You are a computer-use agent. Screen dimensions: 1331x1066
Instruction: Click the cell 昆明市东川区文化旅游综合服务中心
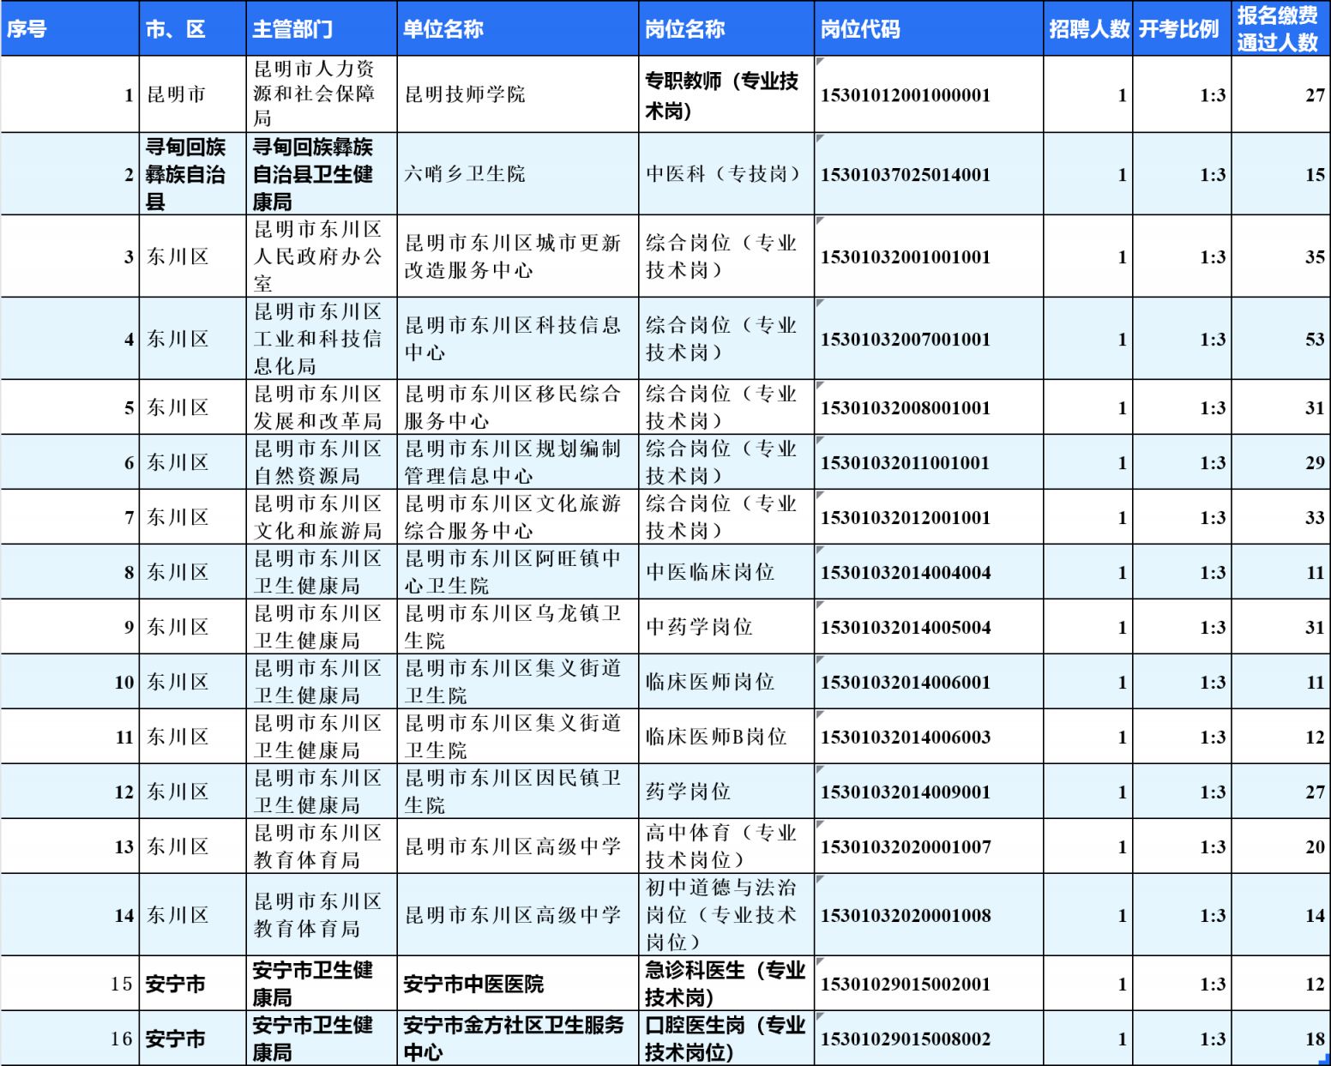point(518,517)
